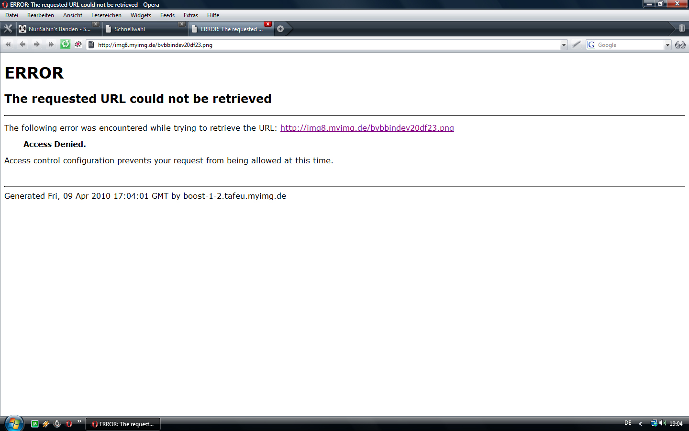Image resolution: width=689 pixels, height=431 pixels.
Task: Click the 'Access control configuration prevents' sentence
Action: tap(168, 160)
